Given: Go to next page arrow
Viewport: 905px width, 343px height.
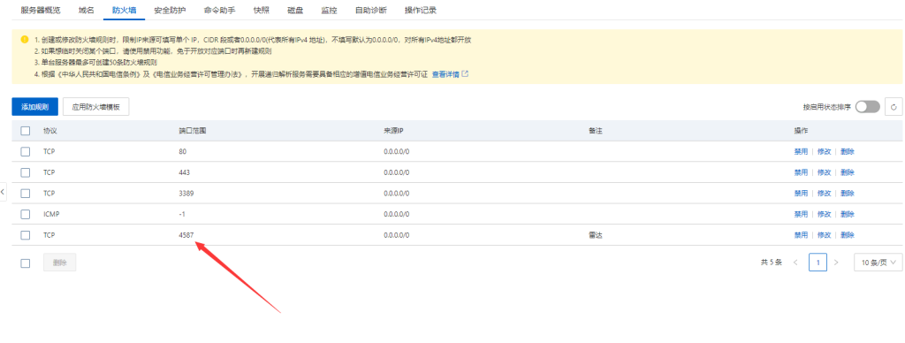Looking at the screenshot, I should (x=836, y=263).
